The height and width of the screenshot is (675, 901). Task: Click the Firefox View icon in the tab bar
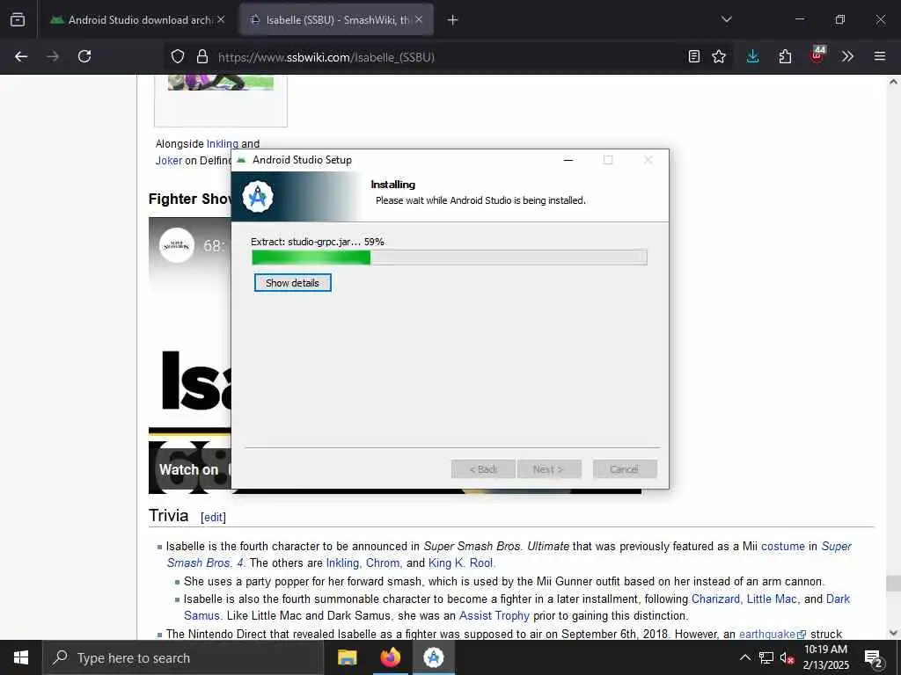point(18,19)
